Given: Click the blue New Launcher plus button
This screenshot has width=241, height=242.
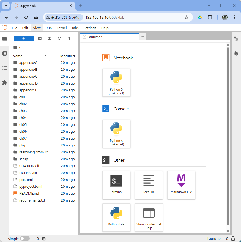Looking at the screenshot, I should [24, 39].
